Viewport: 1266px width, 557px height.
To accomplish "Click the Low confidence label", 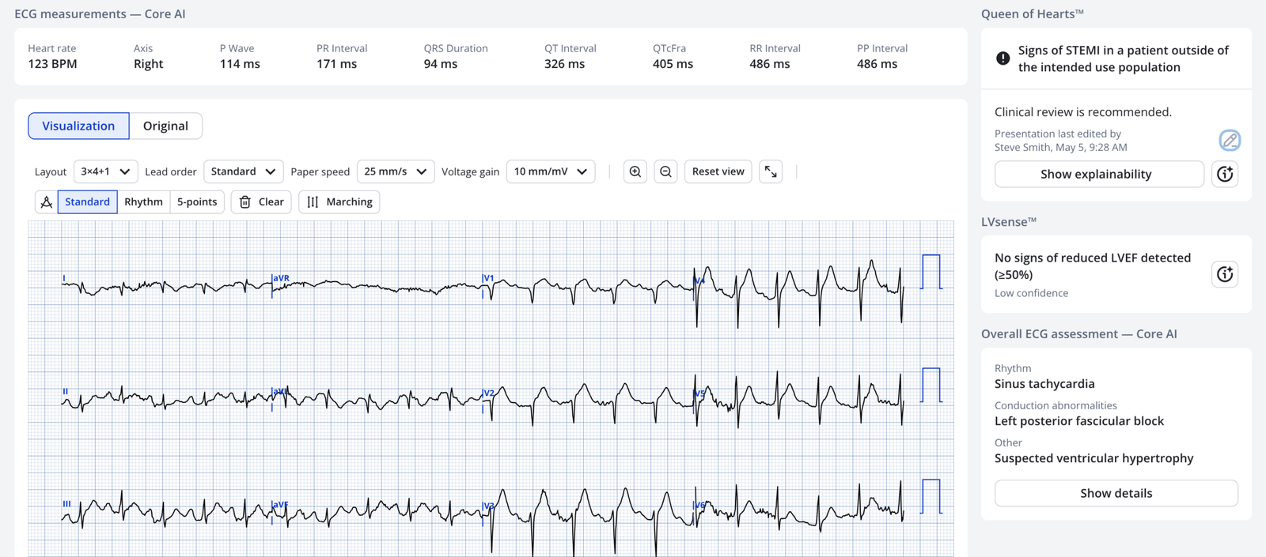I will click(1031, 293).
